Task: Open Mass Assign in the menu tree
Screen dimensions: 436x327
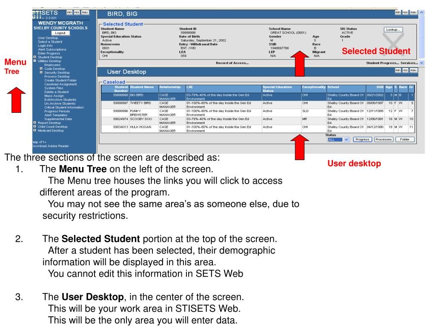Action: (x=54, y=96)
